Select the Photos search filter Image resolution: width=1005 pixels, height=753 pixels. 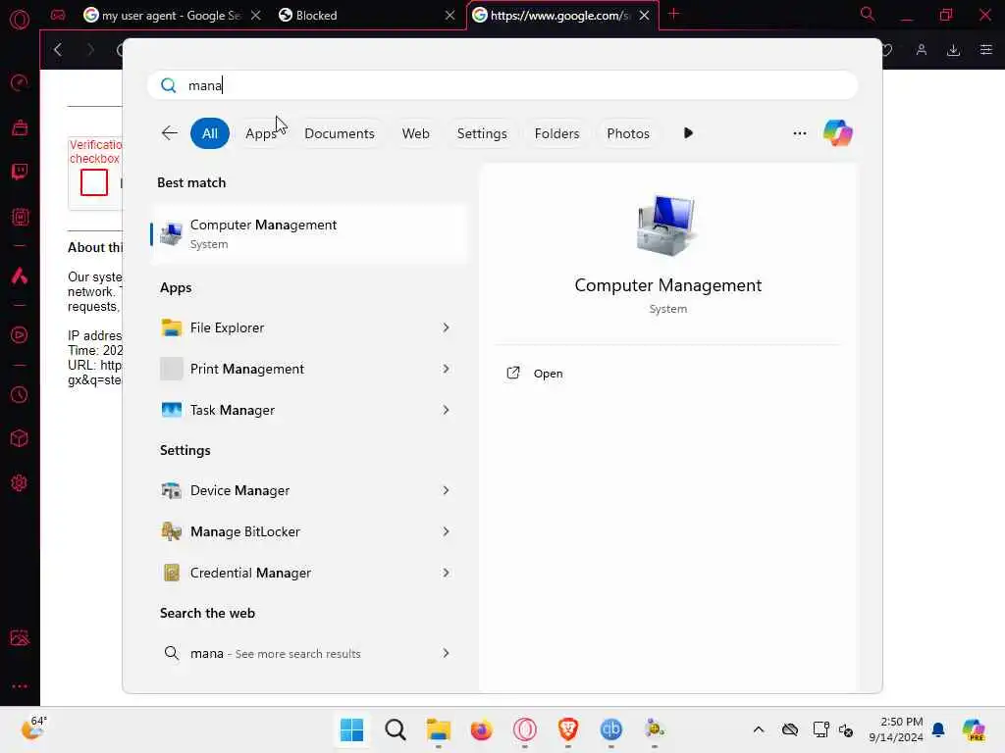(628, 133)
